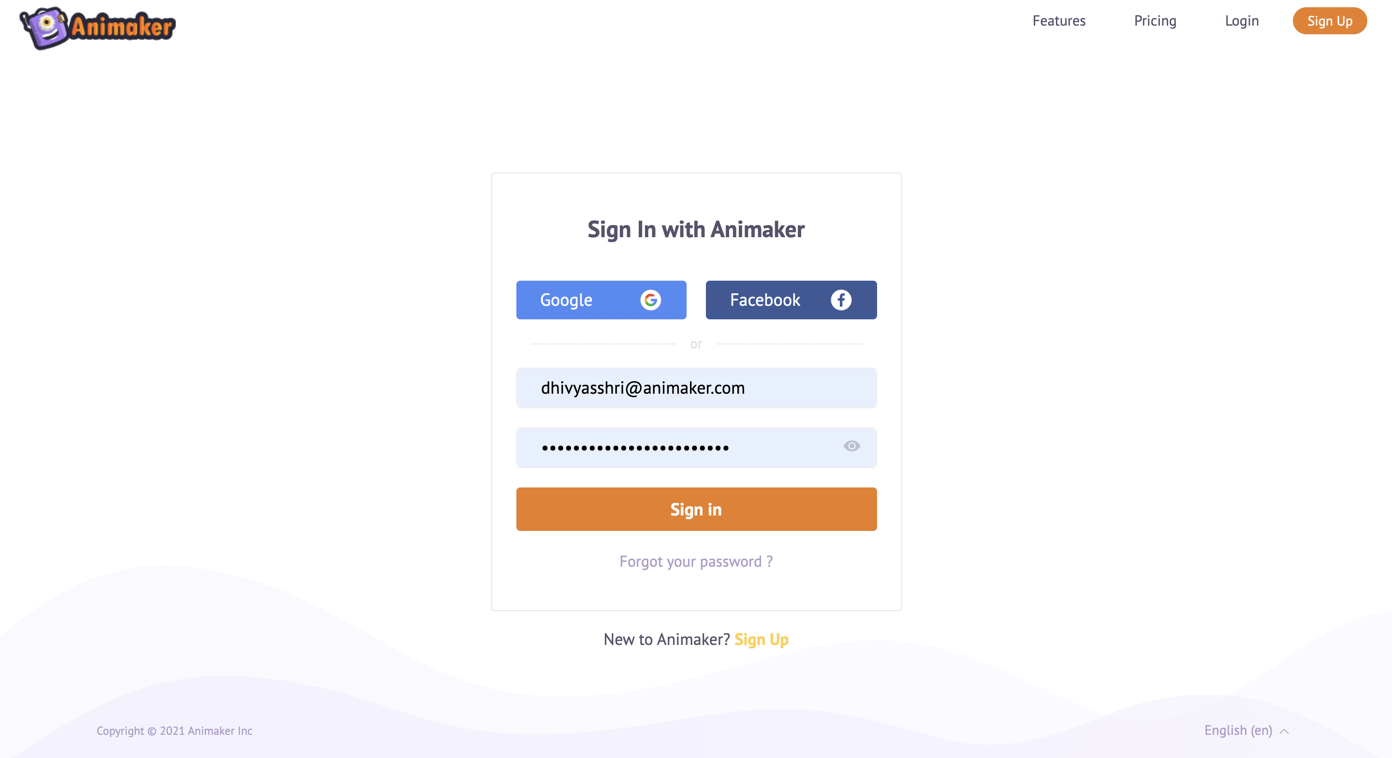Screen dimensions: 1392x758
Task: Click the Google icon button
Action: tap(651, 300)
